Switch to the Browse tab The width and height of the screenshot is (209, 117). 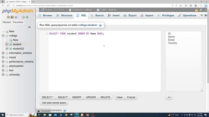(45, 15)
